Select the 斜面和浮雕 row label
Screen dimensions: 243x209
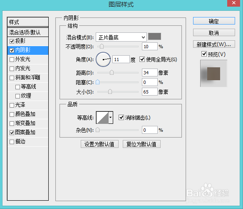point(28,78)
